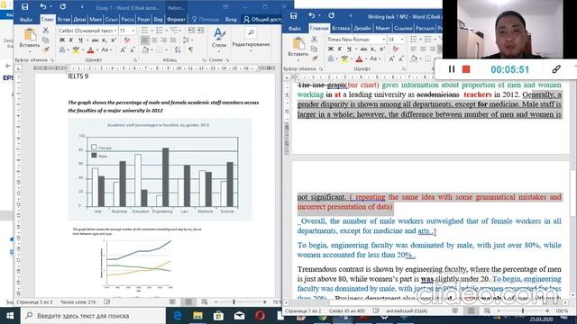This screenshot has height=324, width=577.
Task: Open font size 11 dropdown in Essay 1
Action: (x=133, y=31)
